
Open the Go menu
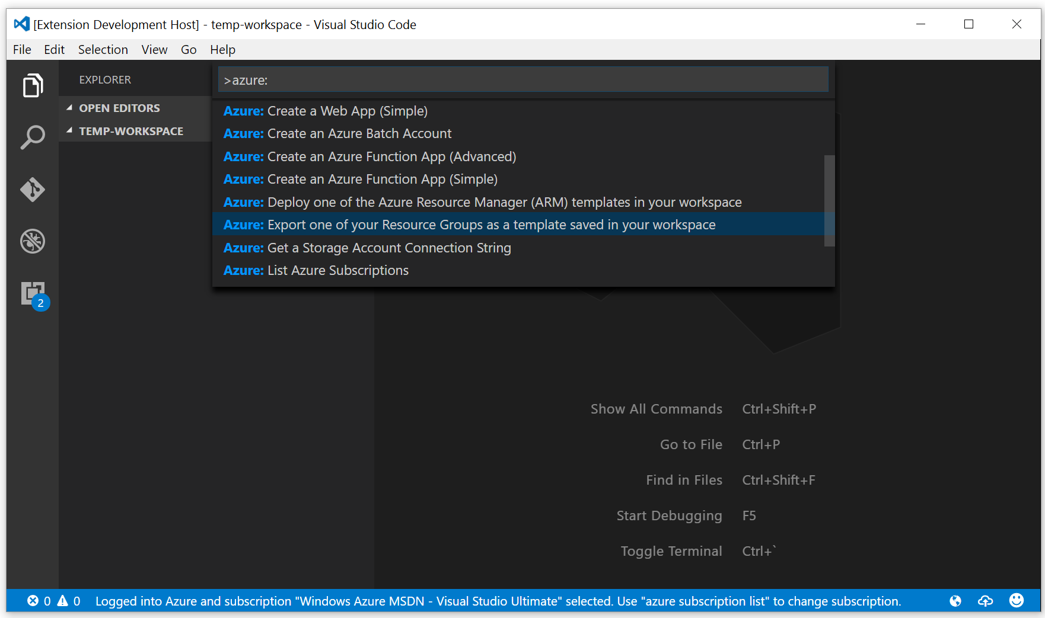click(189, 50)
